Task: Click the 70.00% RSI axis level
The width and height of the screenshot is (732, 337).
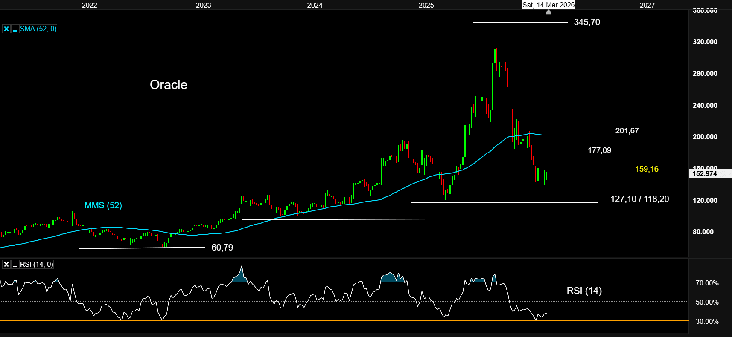Action: pyautogui.click(x=707, y=283)
